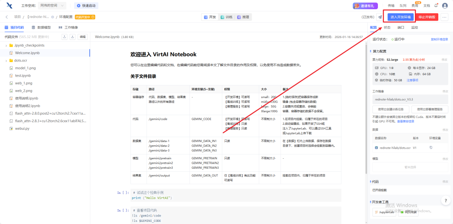Click 修改 next to 模型
The height and width of the screenshot is (224, 453).
[445, 159]
